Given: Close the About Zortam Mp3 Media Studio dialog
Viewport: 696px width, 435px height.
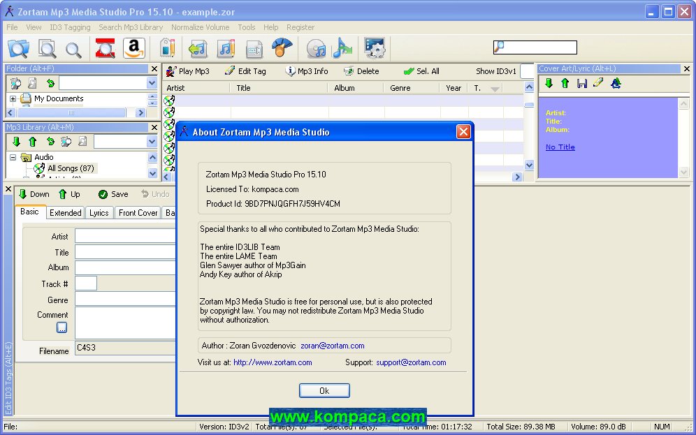Looking at the screenshot, I should (x=463, y=132).
